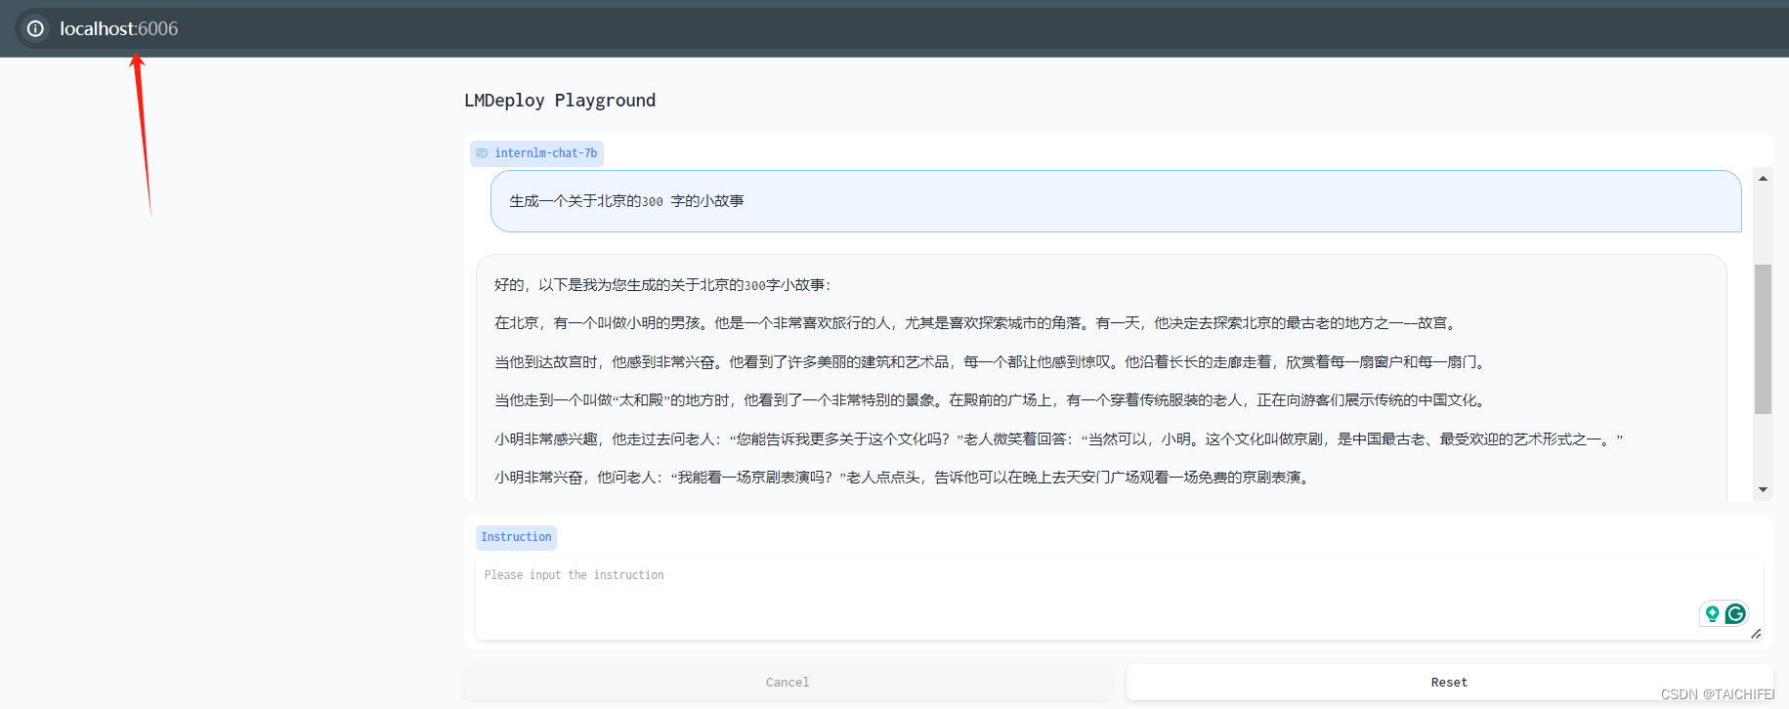This screenshot has height=709, width=1789.
Task: Click the chat bubble icon beside internlm-chat-7b
Action: (482, 153)
